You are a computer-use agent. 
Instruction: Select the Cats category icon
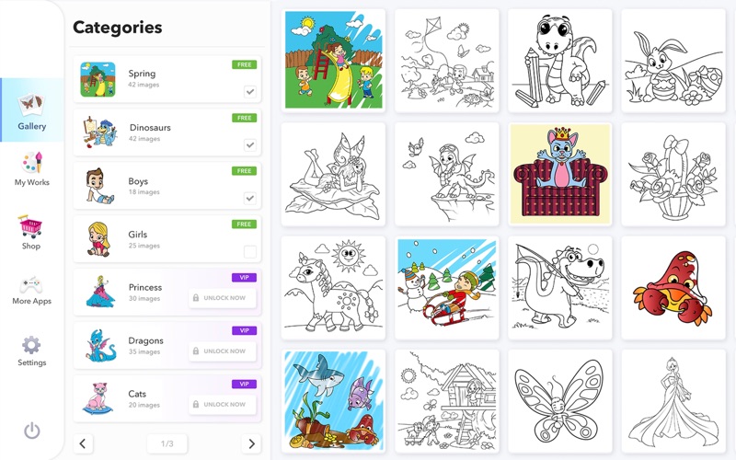(x=98, y=398)
